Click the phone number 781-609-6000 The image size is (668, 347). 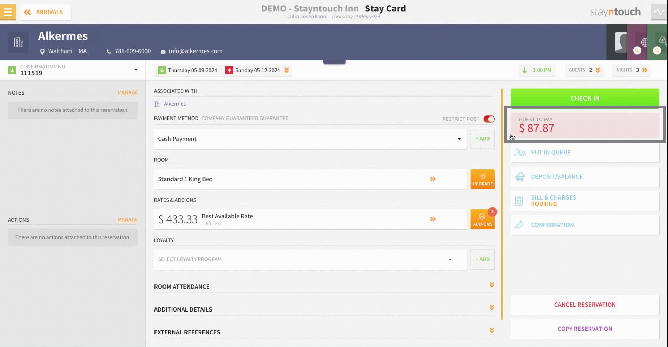[x=133, y=51]
